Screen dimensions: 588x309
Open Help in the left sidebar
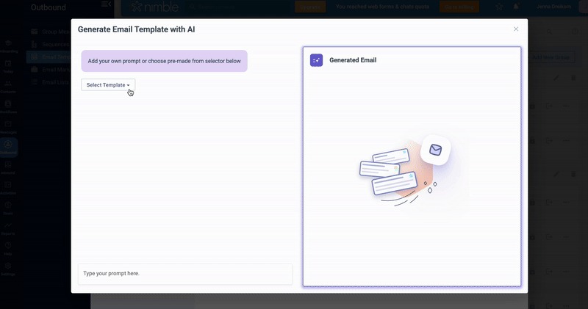point(8,248)
